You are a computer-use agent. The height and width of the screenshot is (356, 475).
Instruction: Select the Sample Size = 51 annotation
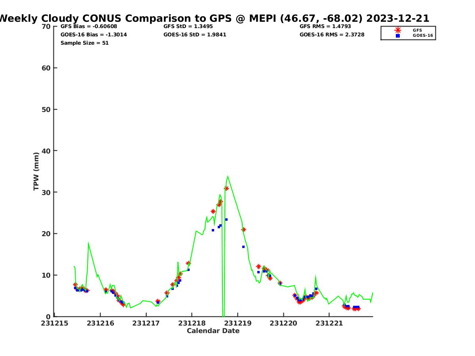84,43
